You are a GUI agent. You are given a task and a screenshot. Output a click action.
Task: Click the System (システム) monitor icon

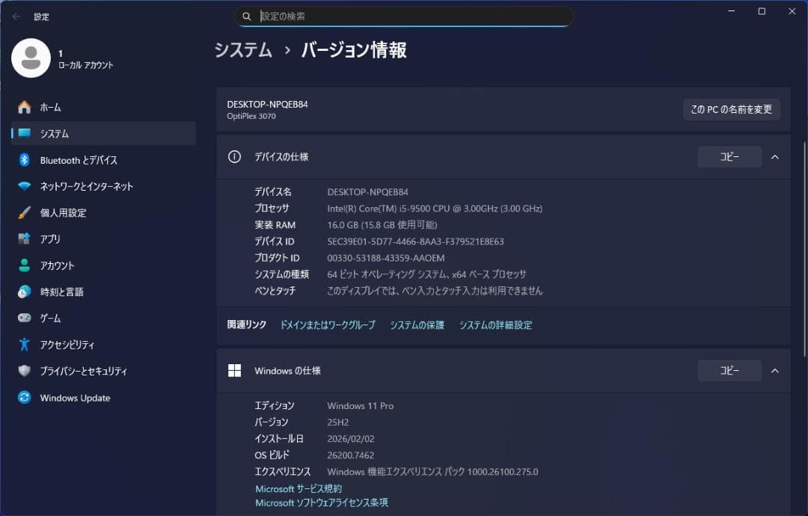pyautogui.click(x=24, y=133)
